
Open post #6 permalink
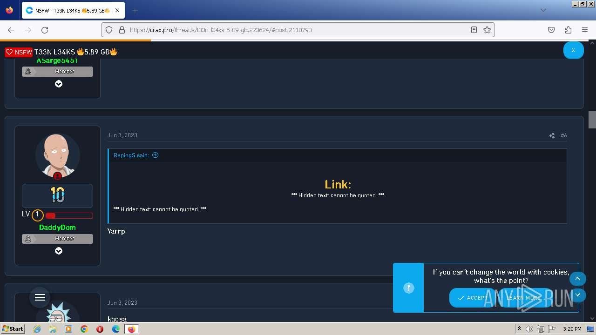564,135
